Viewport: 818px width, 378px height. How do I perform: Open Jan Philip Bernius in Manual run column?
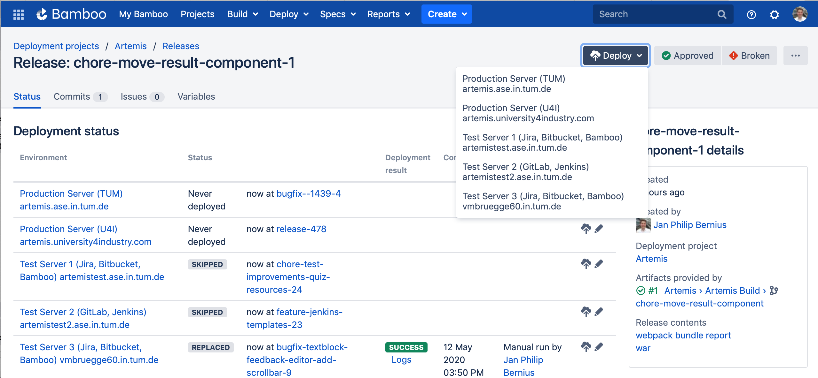click(523, 366)
